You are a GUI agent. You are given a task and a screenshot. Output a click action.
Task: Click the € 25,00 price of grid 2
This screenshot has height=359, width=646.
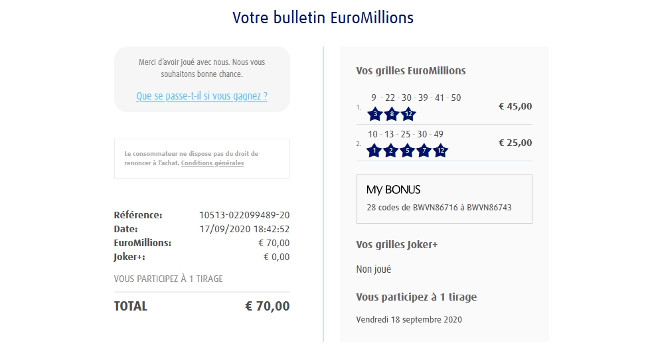515,143
